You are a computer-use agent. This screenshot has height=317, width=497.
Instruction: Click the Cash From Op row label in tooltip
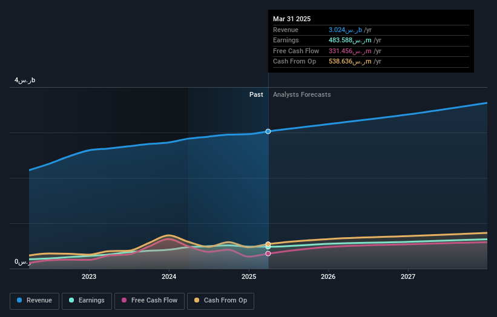[x=294, y=62]
